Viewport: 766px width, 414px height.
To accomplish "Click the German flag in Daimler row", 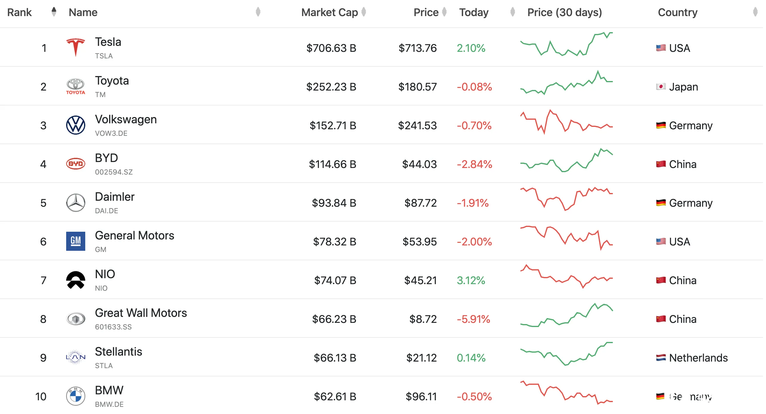I will coord(661,203).
